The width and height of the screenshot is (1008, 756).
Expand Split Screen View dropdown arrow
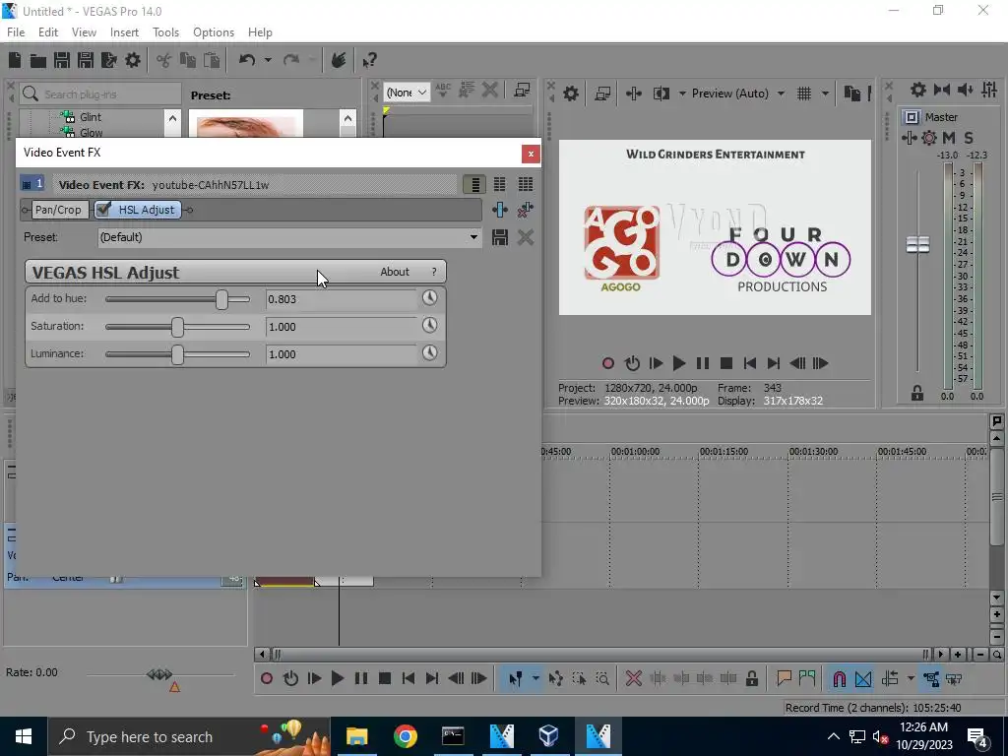pos(682,94)
